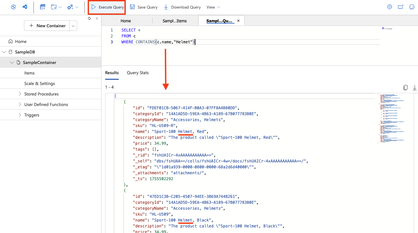Copy the query results using copy icon
The width and height of the screenshot is (418, 233).
click(406, 88)
